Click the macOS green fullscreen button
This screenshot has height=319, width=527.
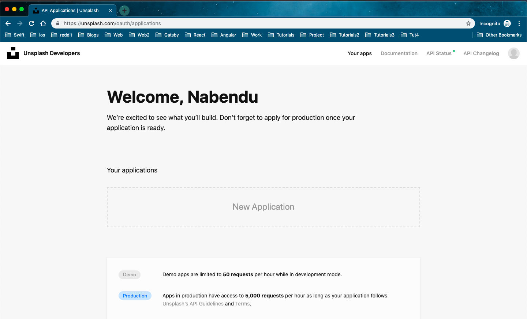point(22,9)
